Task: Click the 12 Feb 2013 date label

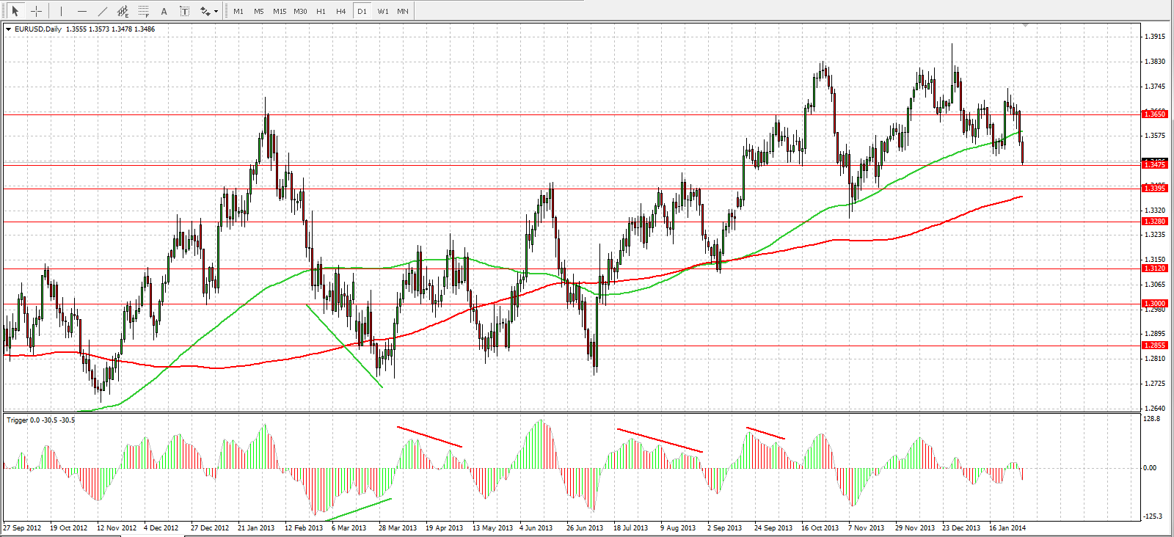Action: (x=304, y=528)
